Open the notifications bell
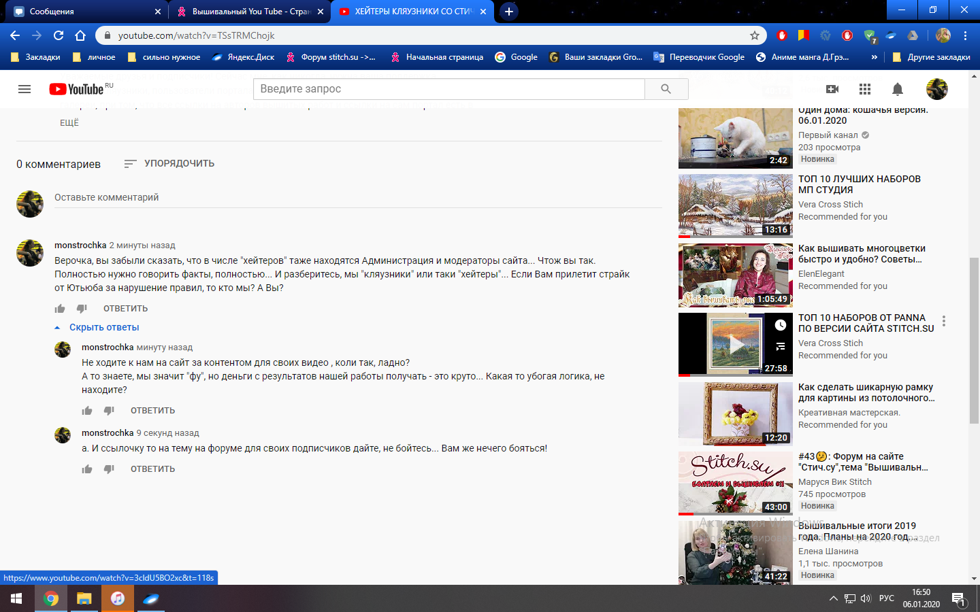Screen dimensions: 980x612 (898, 89)
